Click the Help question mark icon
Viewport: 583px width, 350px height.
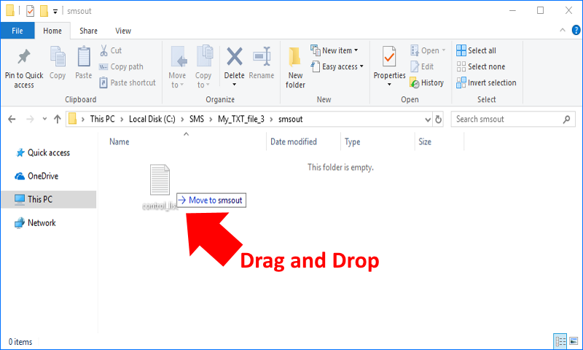[x=573, y=31]
